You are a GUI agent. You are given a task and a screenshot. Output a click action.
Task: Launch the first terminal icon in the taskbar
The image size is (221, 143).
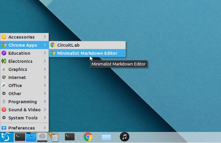pos(20,137)
